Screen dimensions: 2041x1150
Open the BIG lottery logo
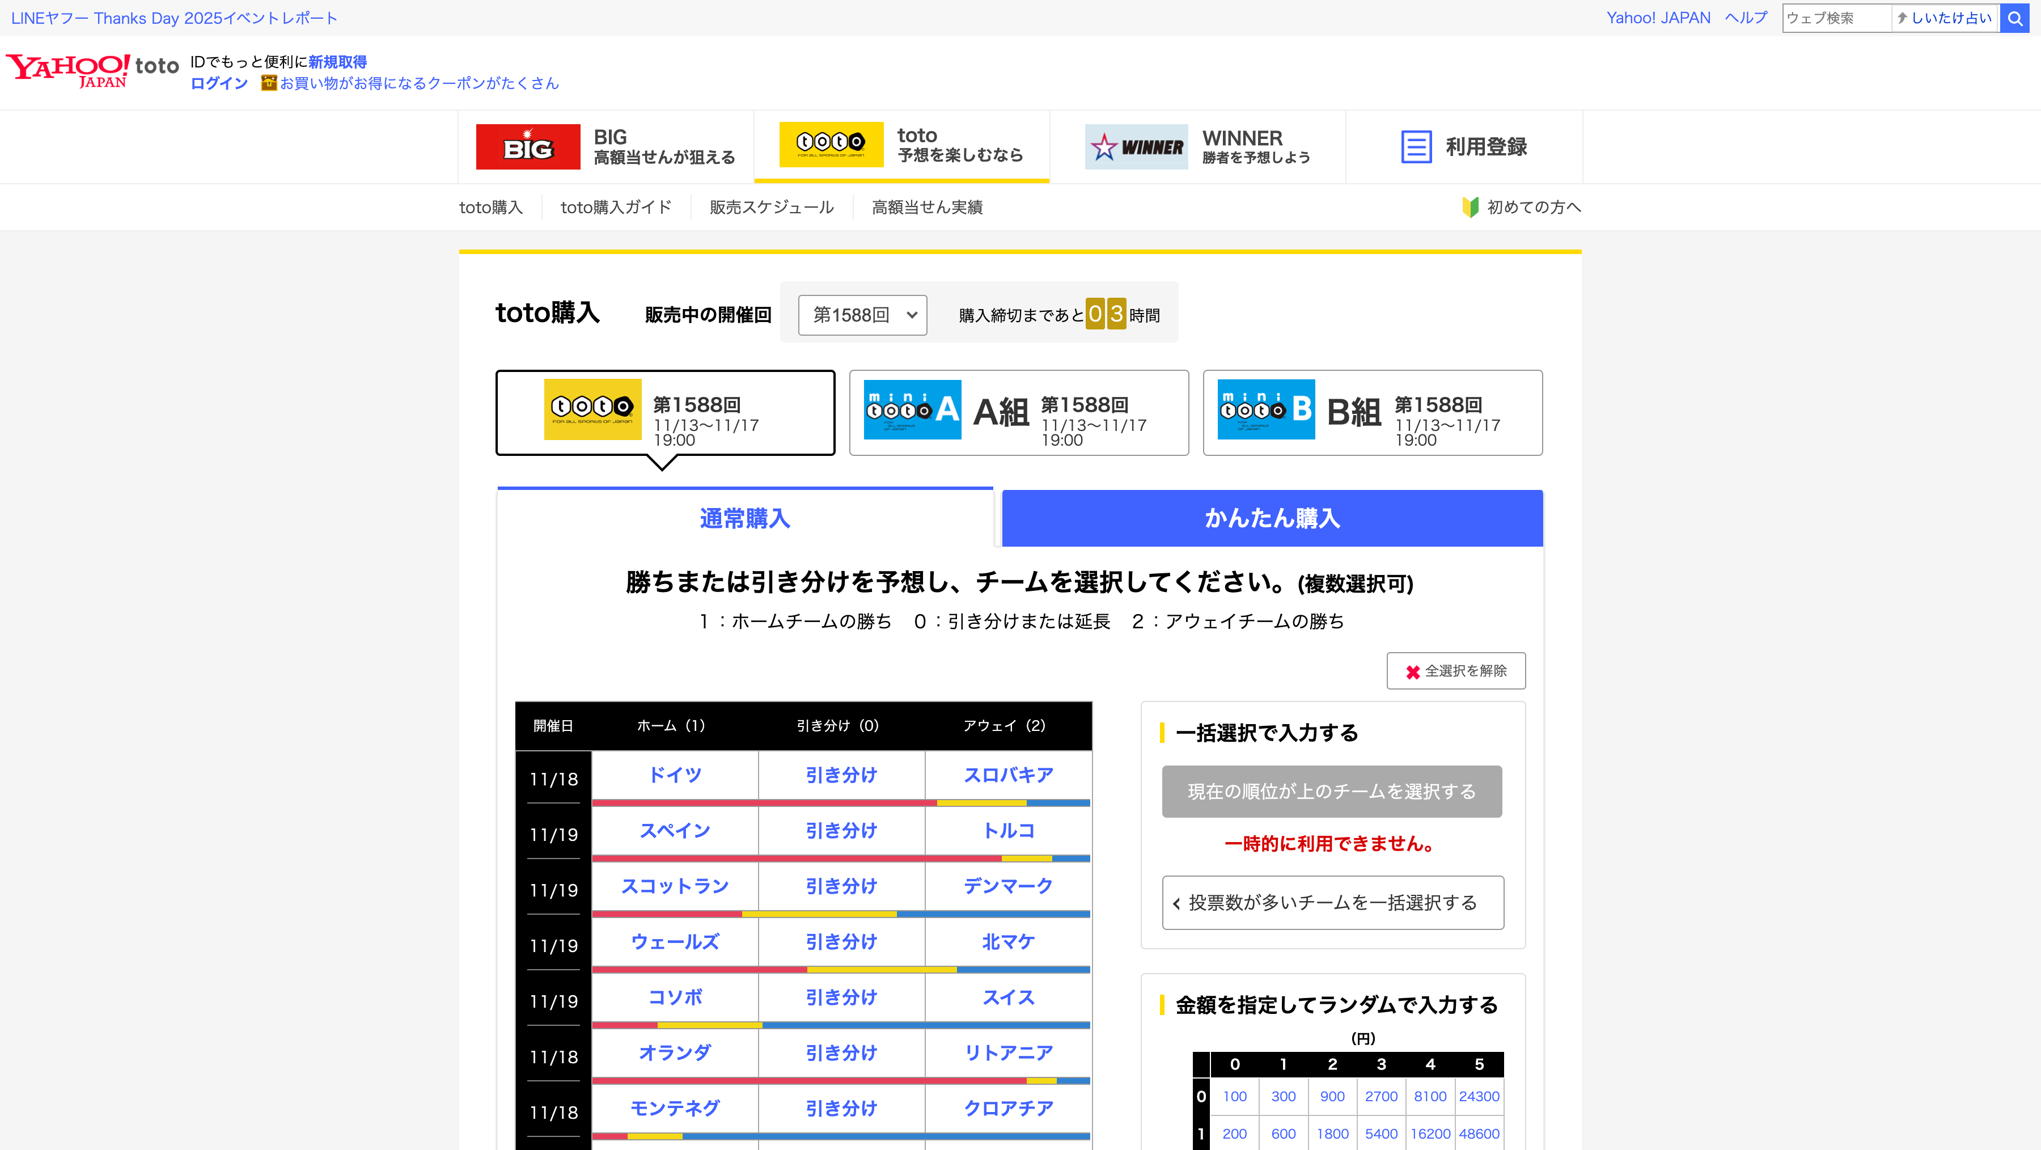point(528,147)
